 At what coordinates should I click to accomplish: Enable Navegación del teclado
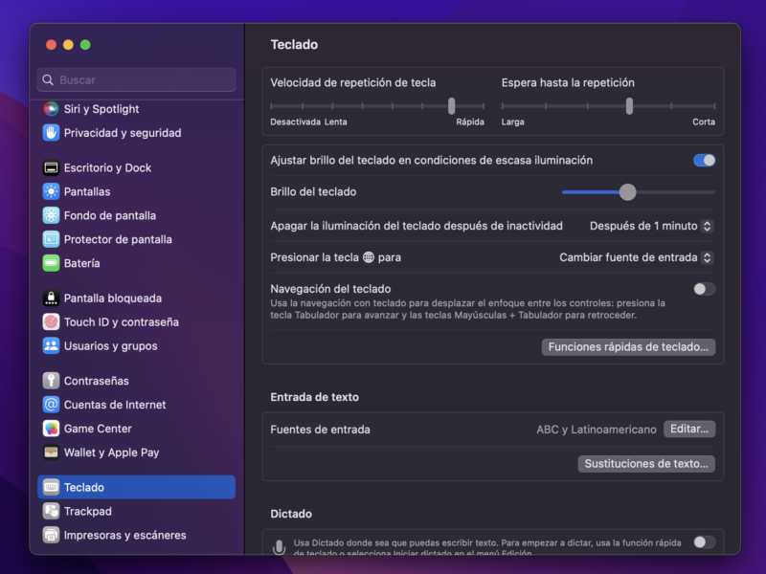(x=704, y=289)
